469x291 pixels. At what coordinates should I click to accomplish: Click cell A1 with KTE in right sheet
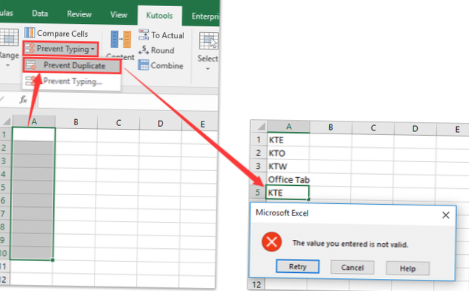point(289,139)
